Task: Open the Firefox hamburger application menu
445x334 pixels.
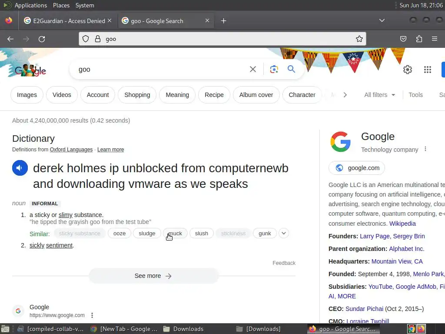Action: click(x=435, y=39)
